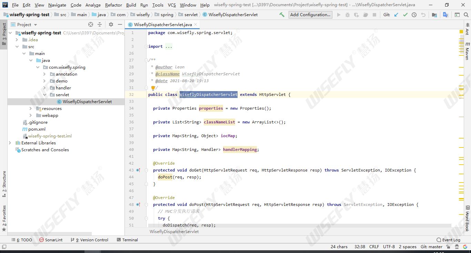471x253 pixels.
Task: Expand the handler package
Action: tap(44, 88)
